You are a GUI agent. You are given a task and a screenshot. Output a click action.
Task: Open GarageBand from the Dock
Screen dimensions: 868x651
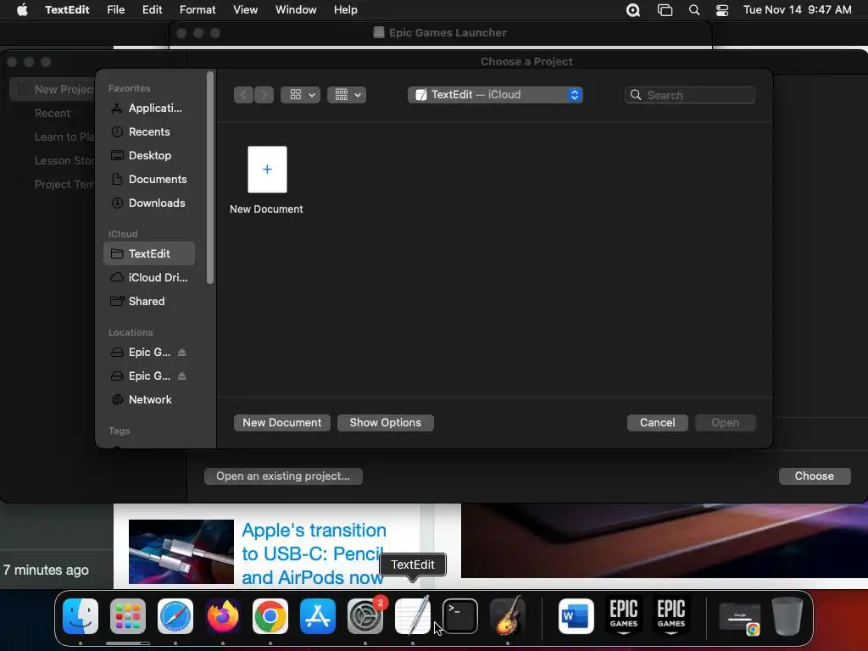point(508,616)
